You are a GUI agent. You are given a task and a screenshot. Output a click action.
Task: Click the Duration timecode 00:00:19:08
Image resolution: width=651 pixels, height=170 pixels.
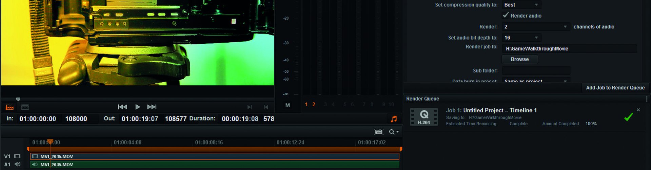point(240,119)
